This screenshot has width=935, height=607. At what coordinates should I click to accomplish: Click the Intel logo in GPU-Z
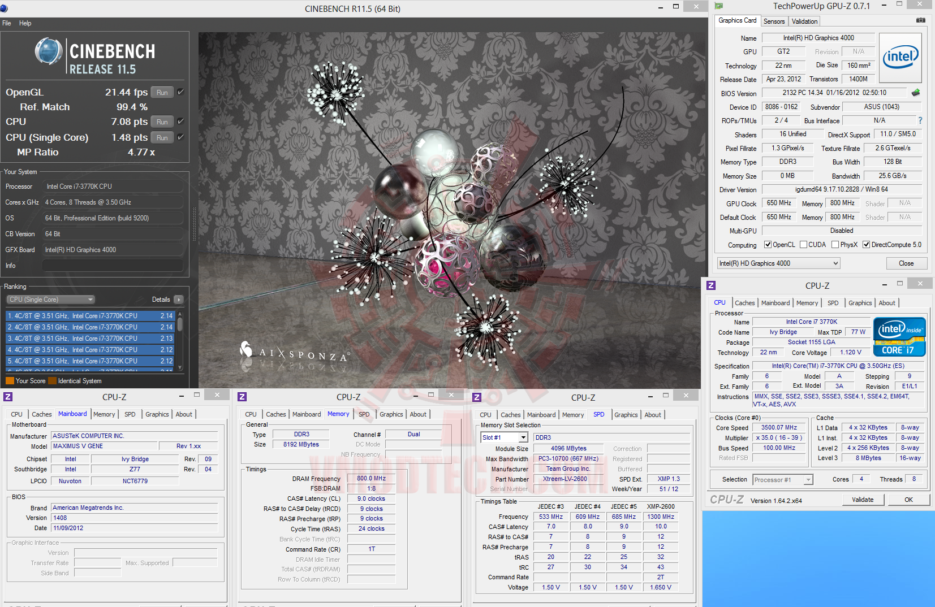tap(900, 57)
